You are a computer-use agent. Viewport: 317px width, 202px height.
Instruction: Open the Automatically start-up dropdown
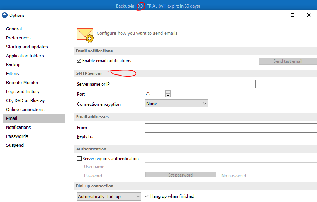(x=109, y=197)
